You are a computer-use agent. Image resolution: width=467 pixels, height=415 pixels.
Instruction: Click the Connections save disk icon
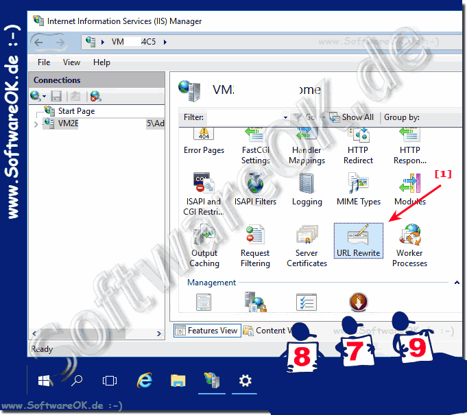tap(56, 96)
